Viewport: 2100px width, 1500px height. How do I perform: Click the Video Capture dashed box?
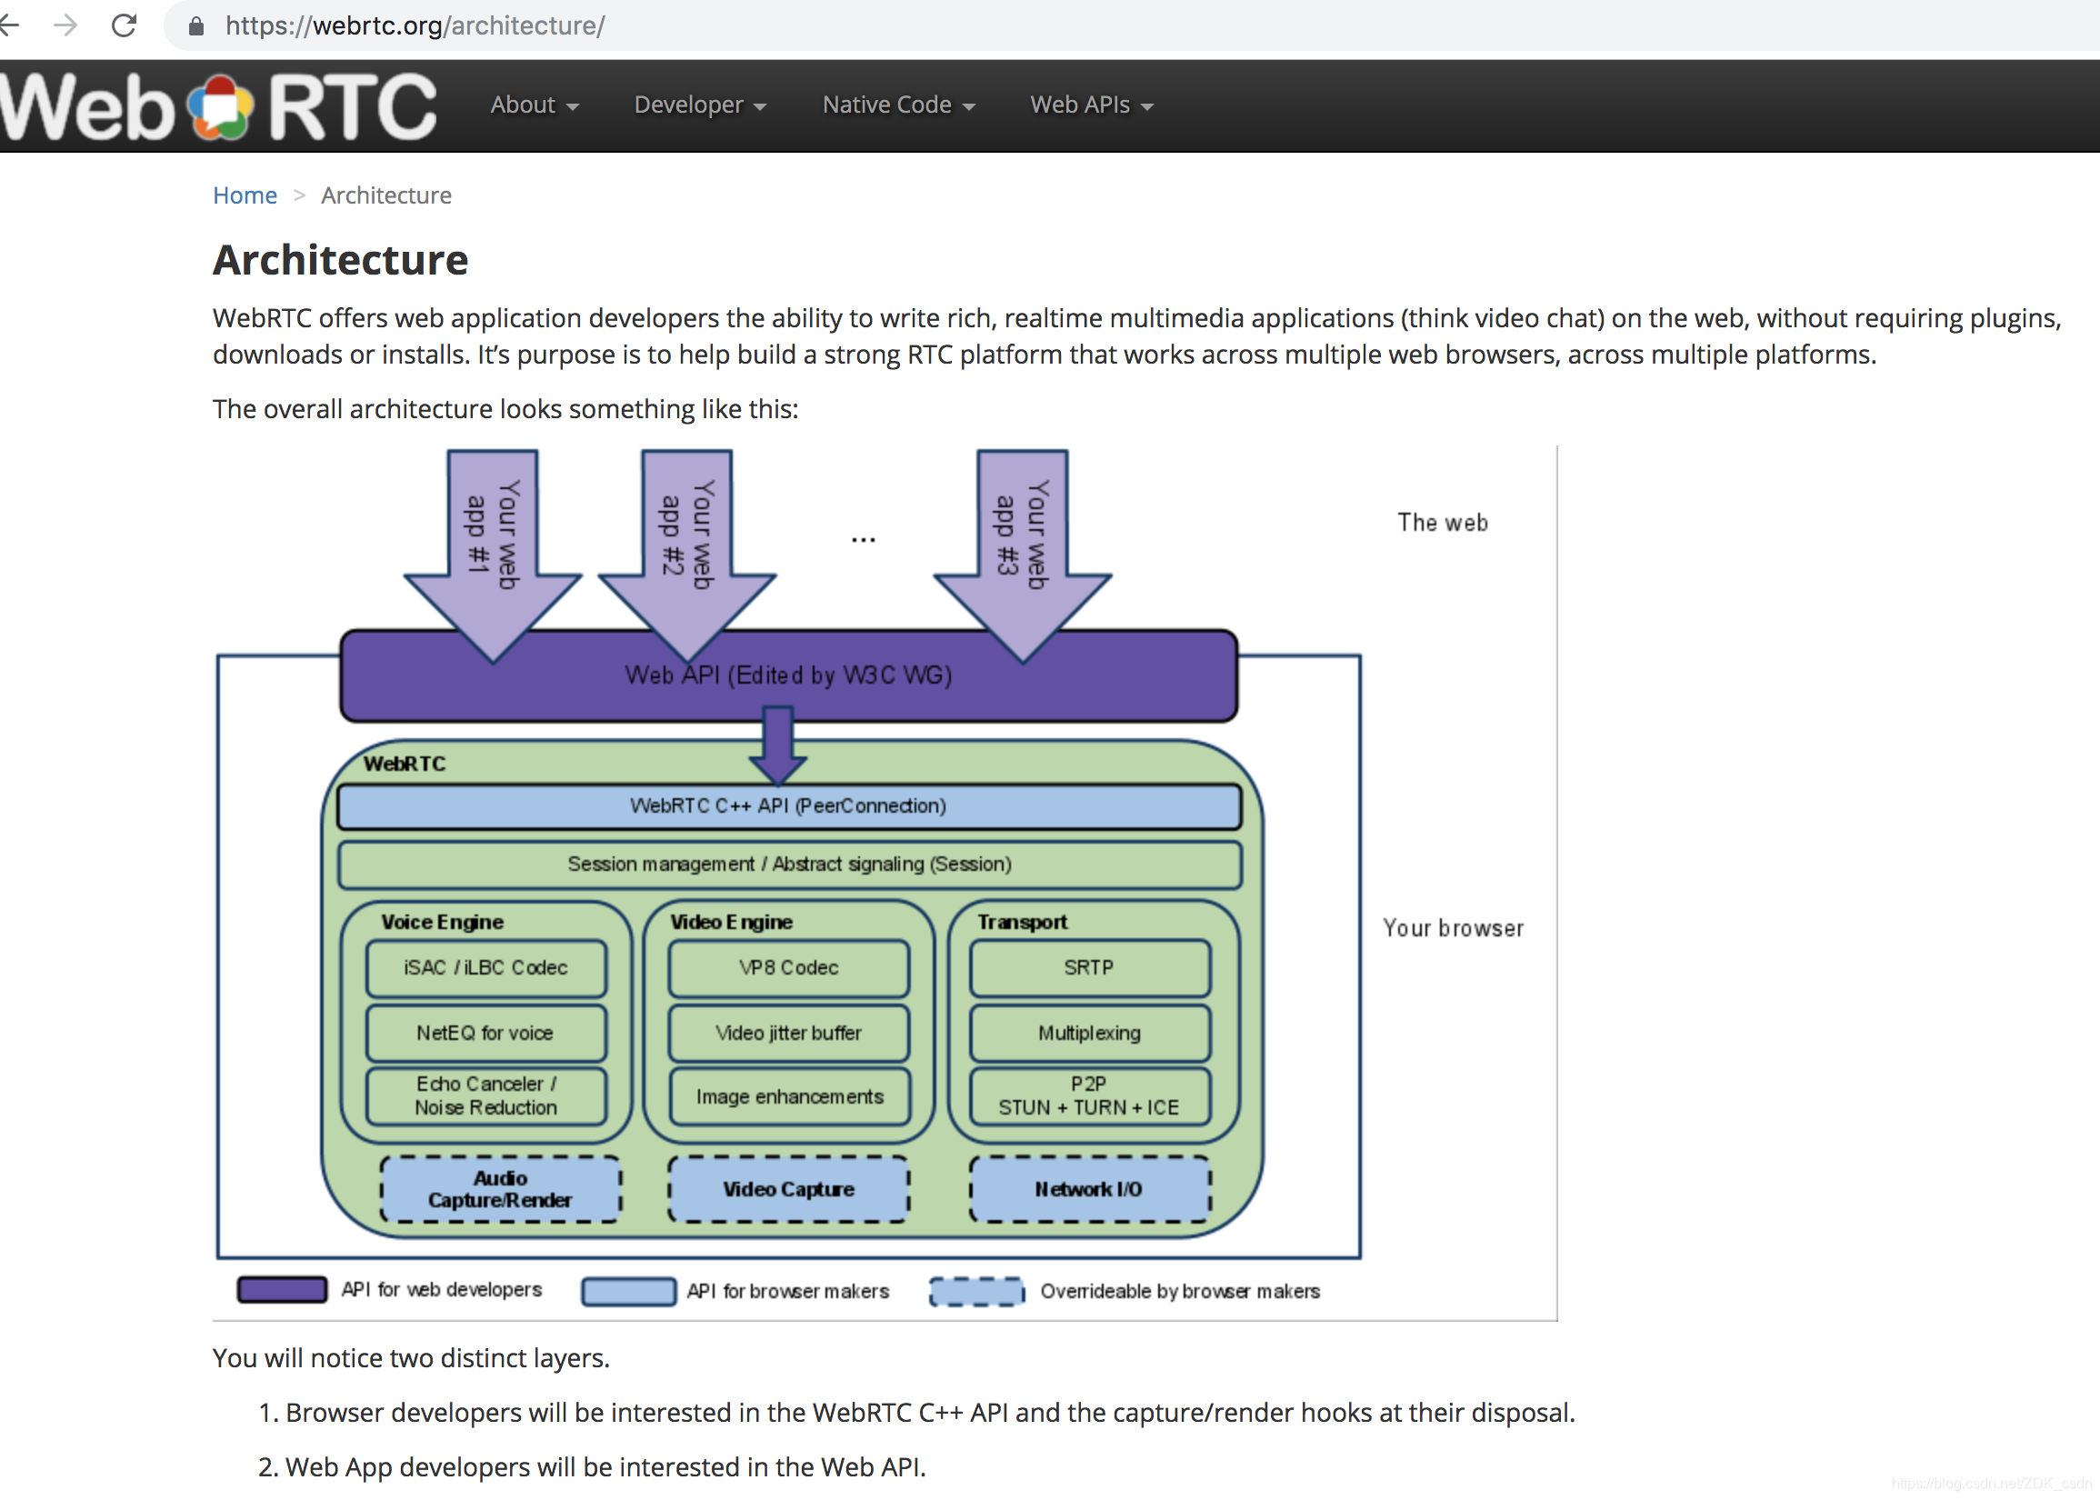(789, 1190)
